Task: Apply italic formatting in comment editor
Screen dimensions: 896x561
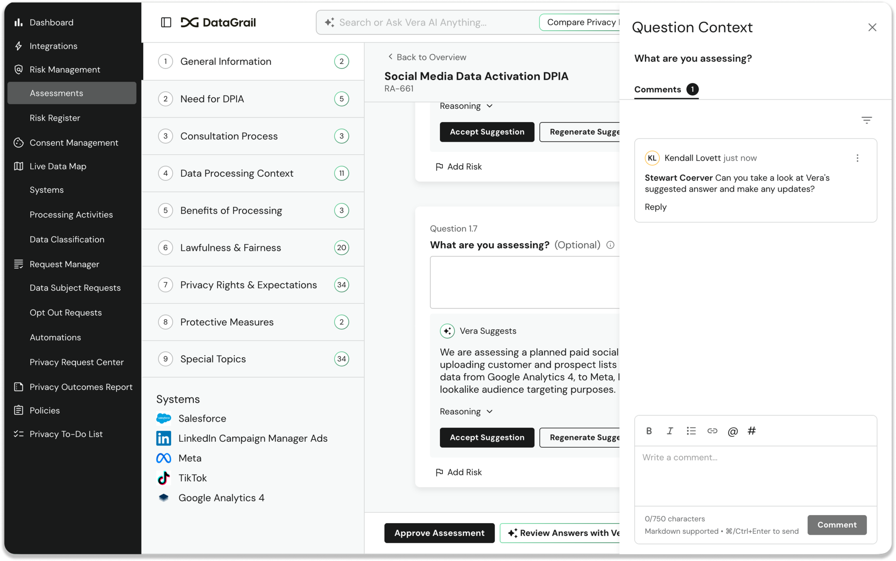Action: point(670,431)
